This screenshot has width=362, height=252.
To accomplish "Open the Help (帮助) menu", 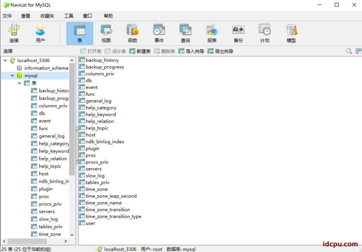I will pos(108,16).
